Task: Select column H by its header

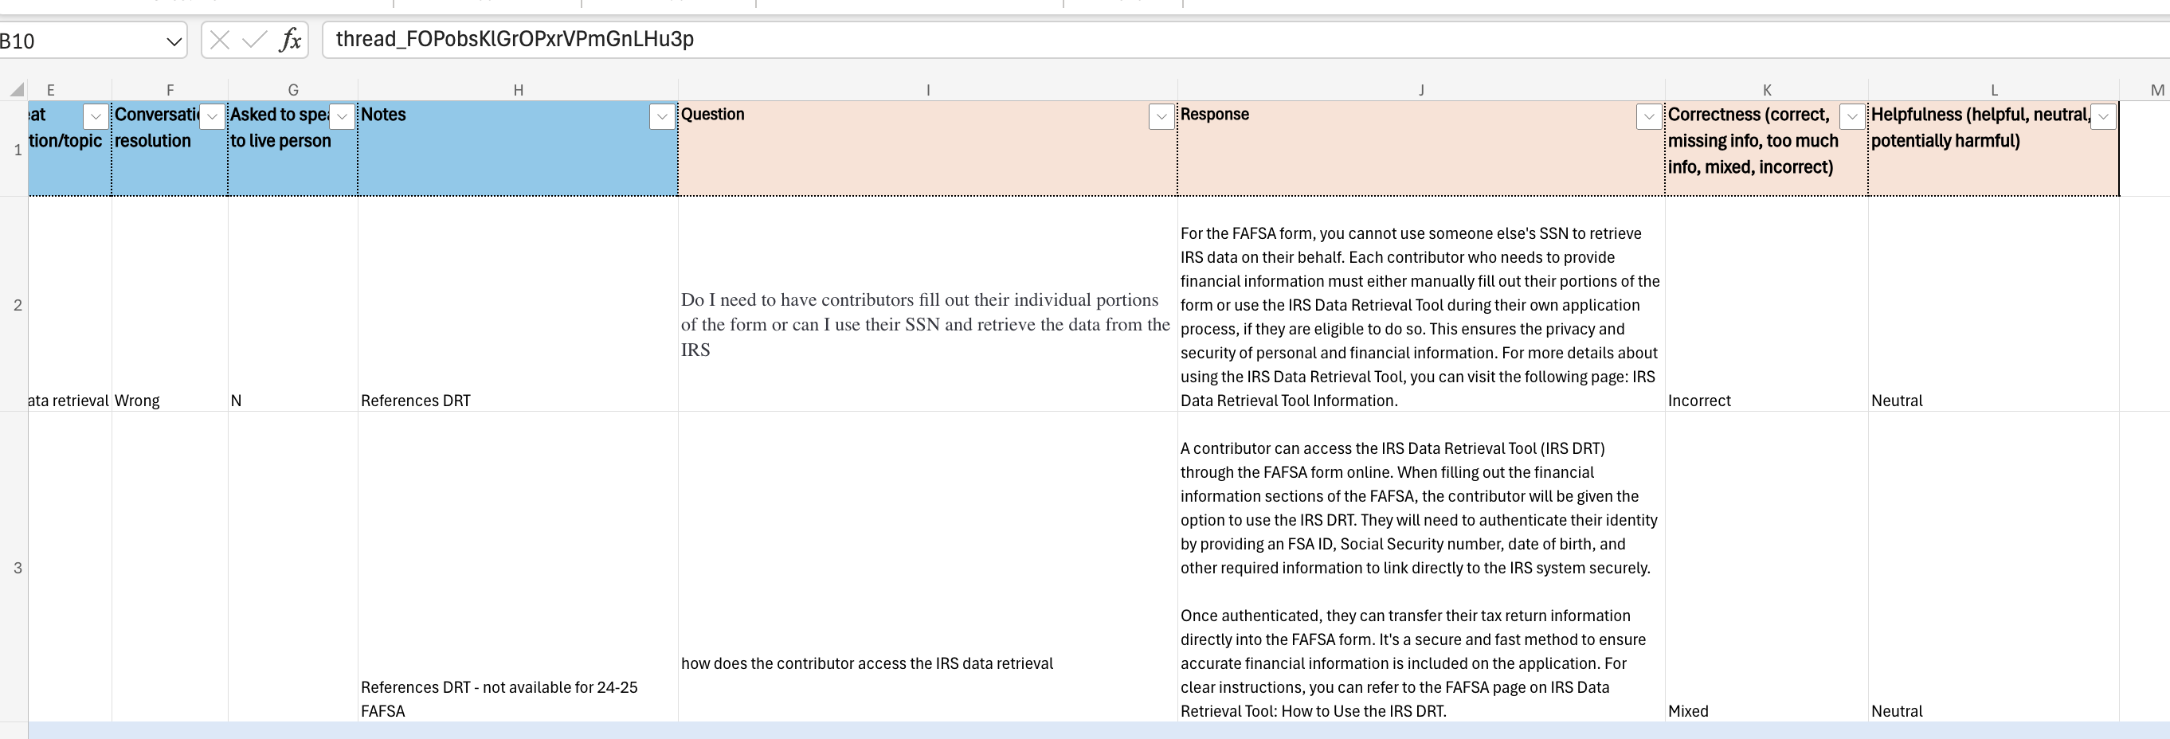Action: [518, 90]
